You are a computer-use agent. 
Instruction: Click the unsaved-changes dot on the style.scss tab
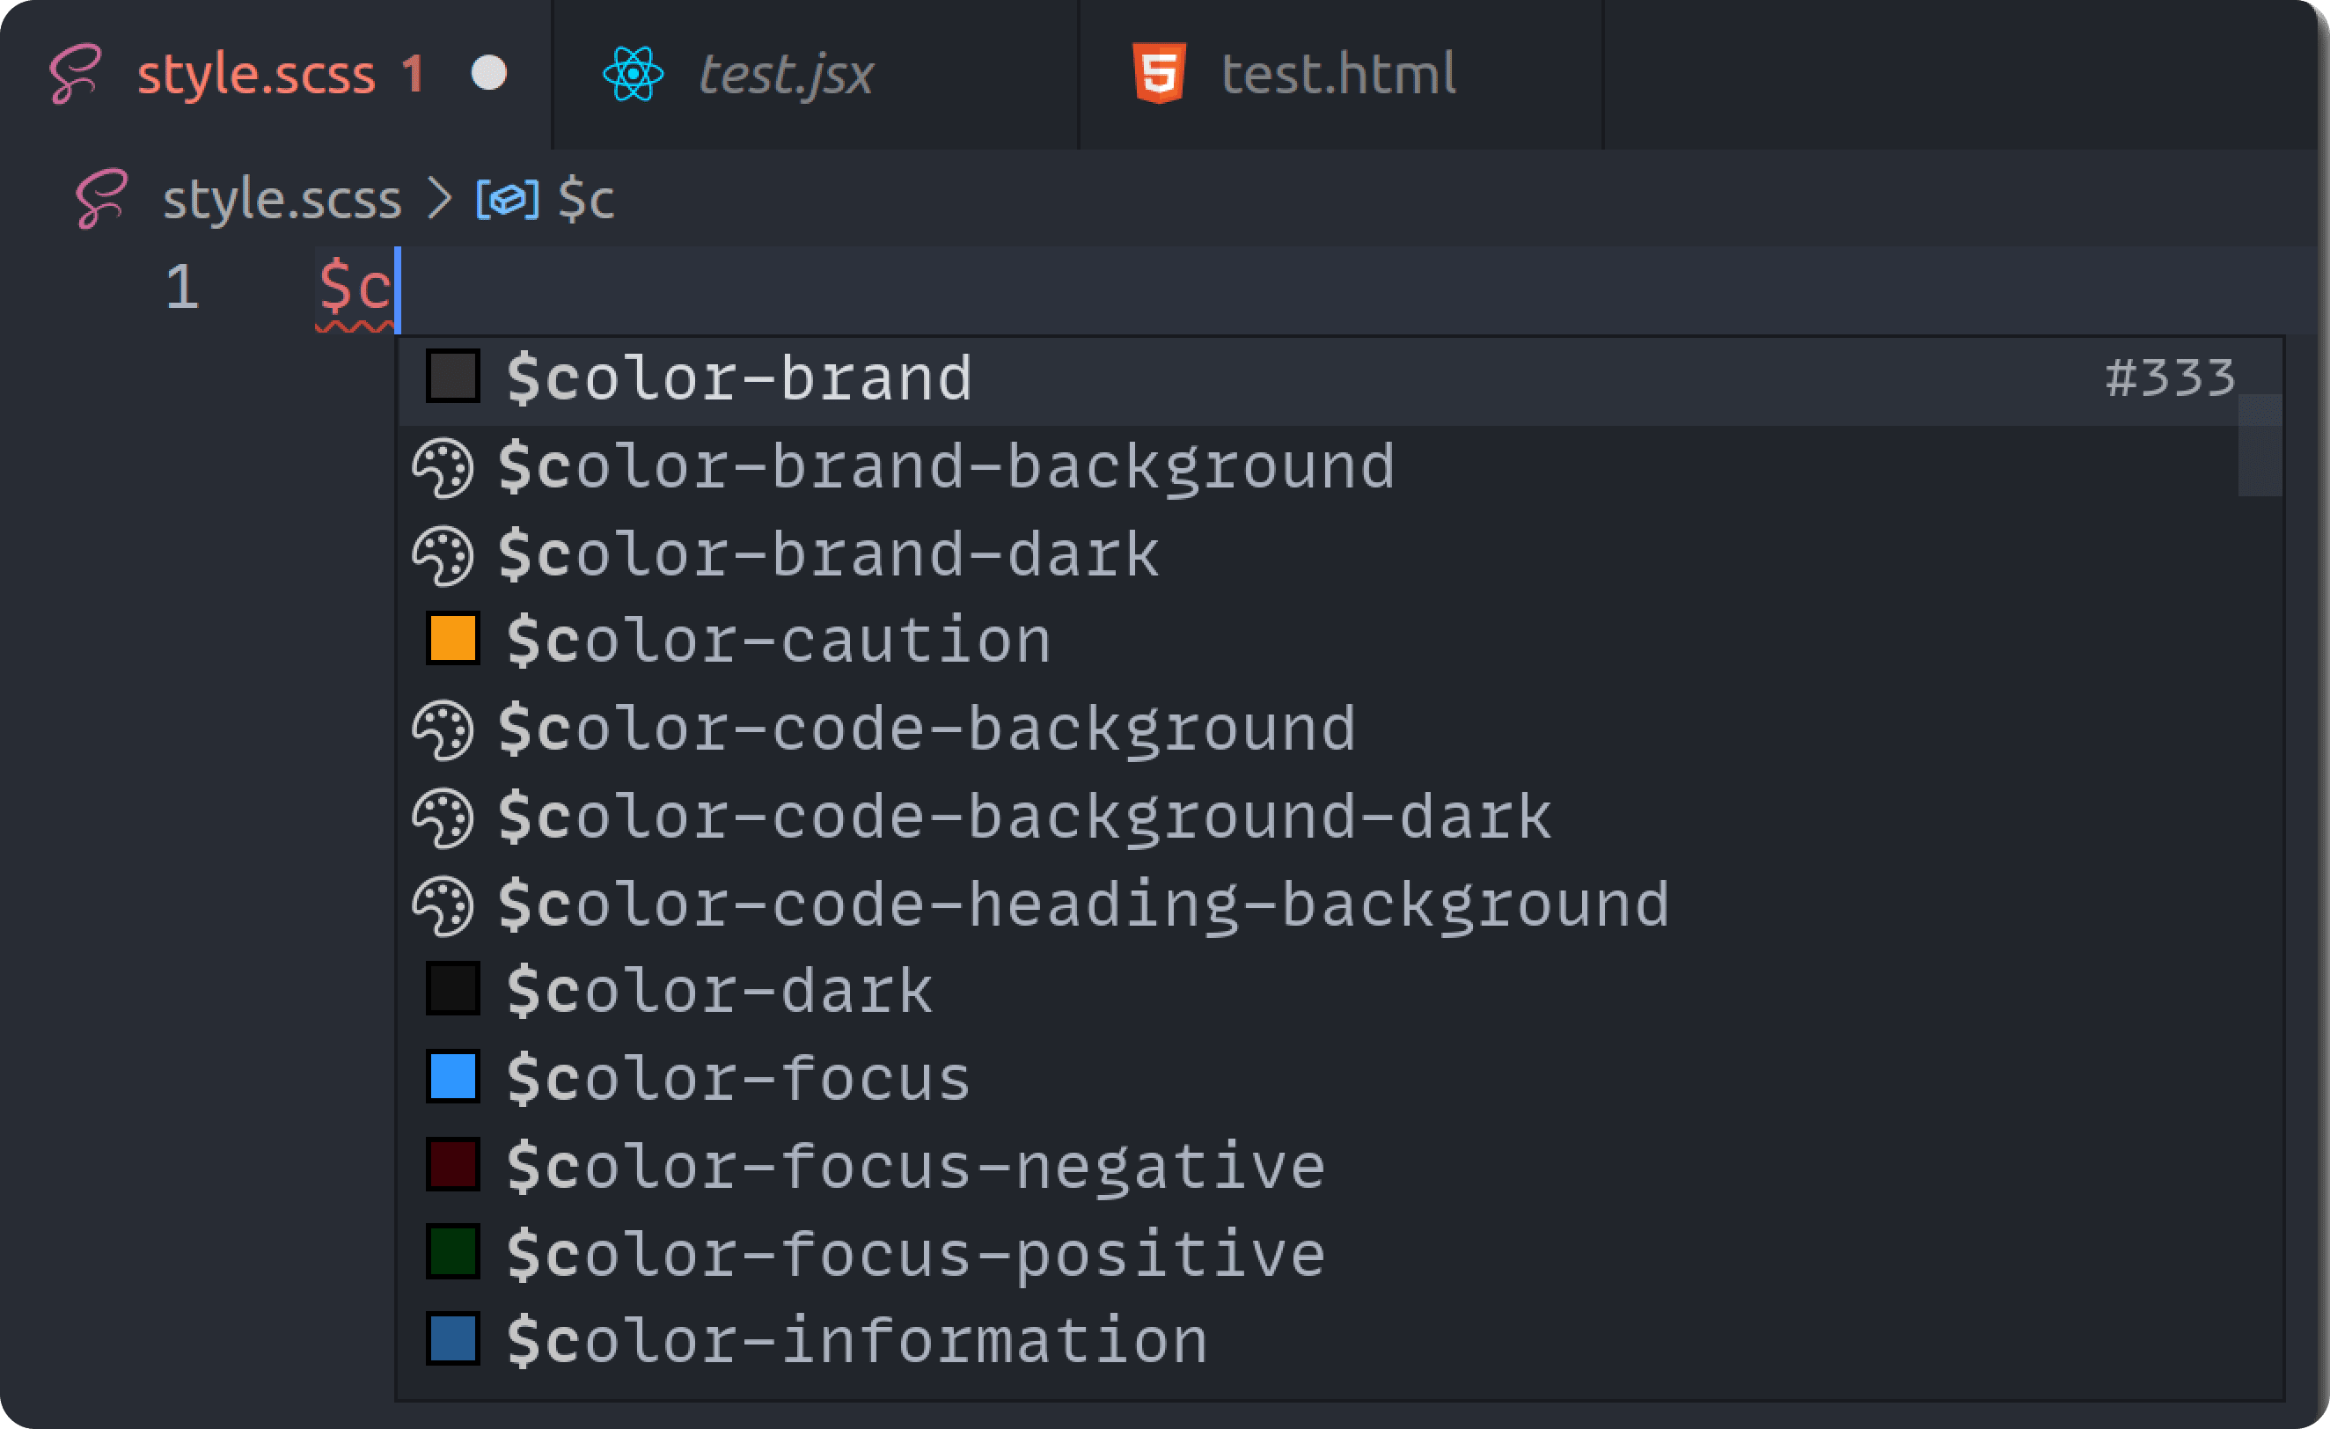(489, 73)
